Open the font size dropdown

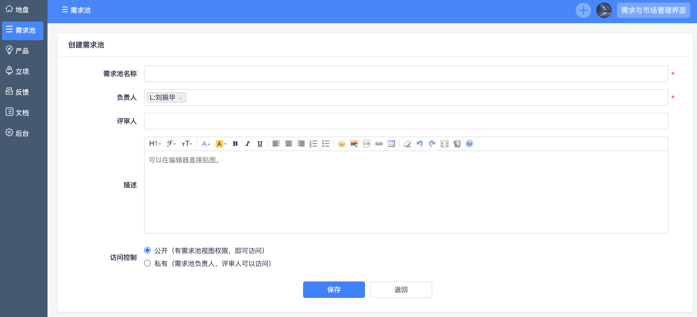pos(187,144)
